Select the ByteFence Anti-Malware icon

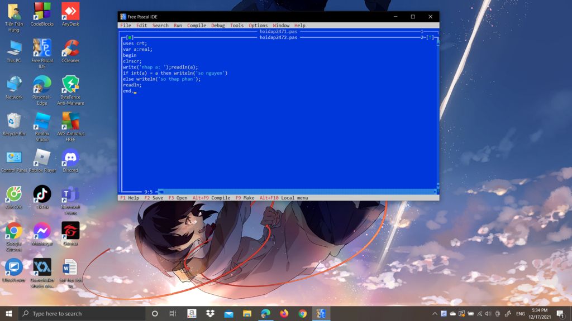pos(70,90)
